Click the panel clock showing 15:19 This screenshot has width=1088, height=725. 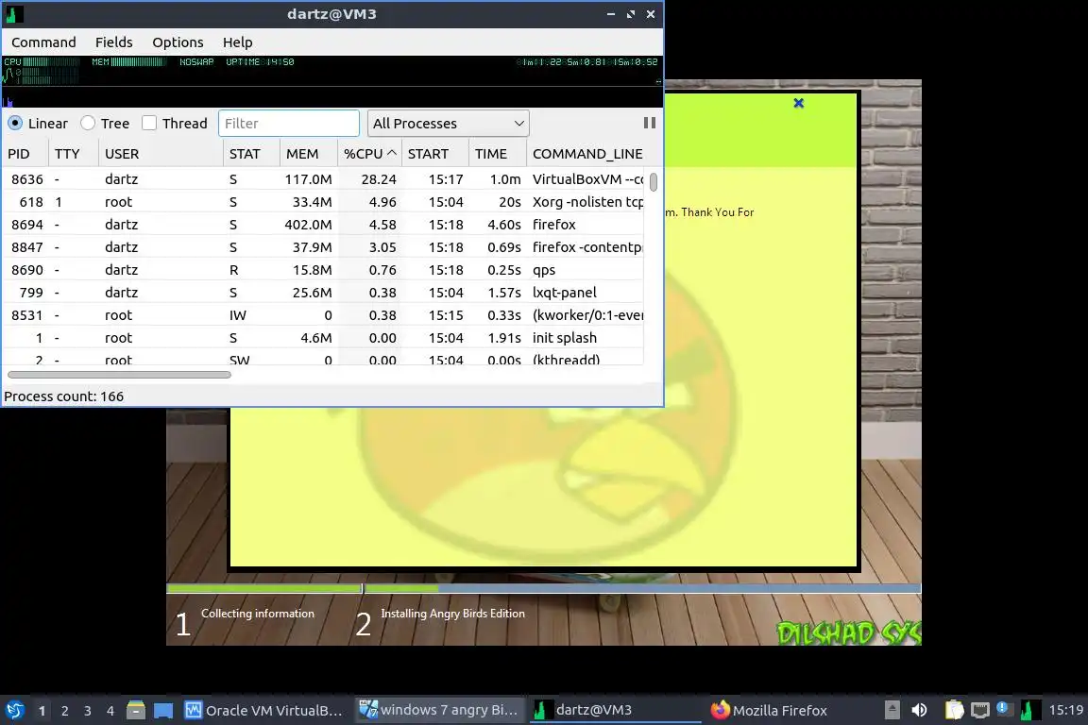(1065, 710)
